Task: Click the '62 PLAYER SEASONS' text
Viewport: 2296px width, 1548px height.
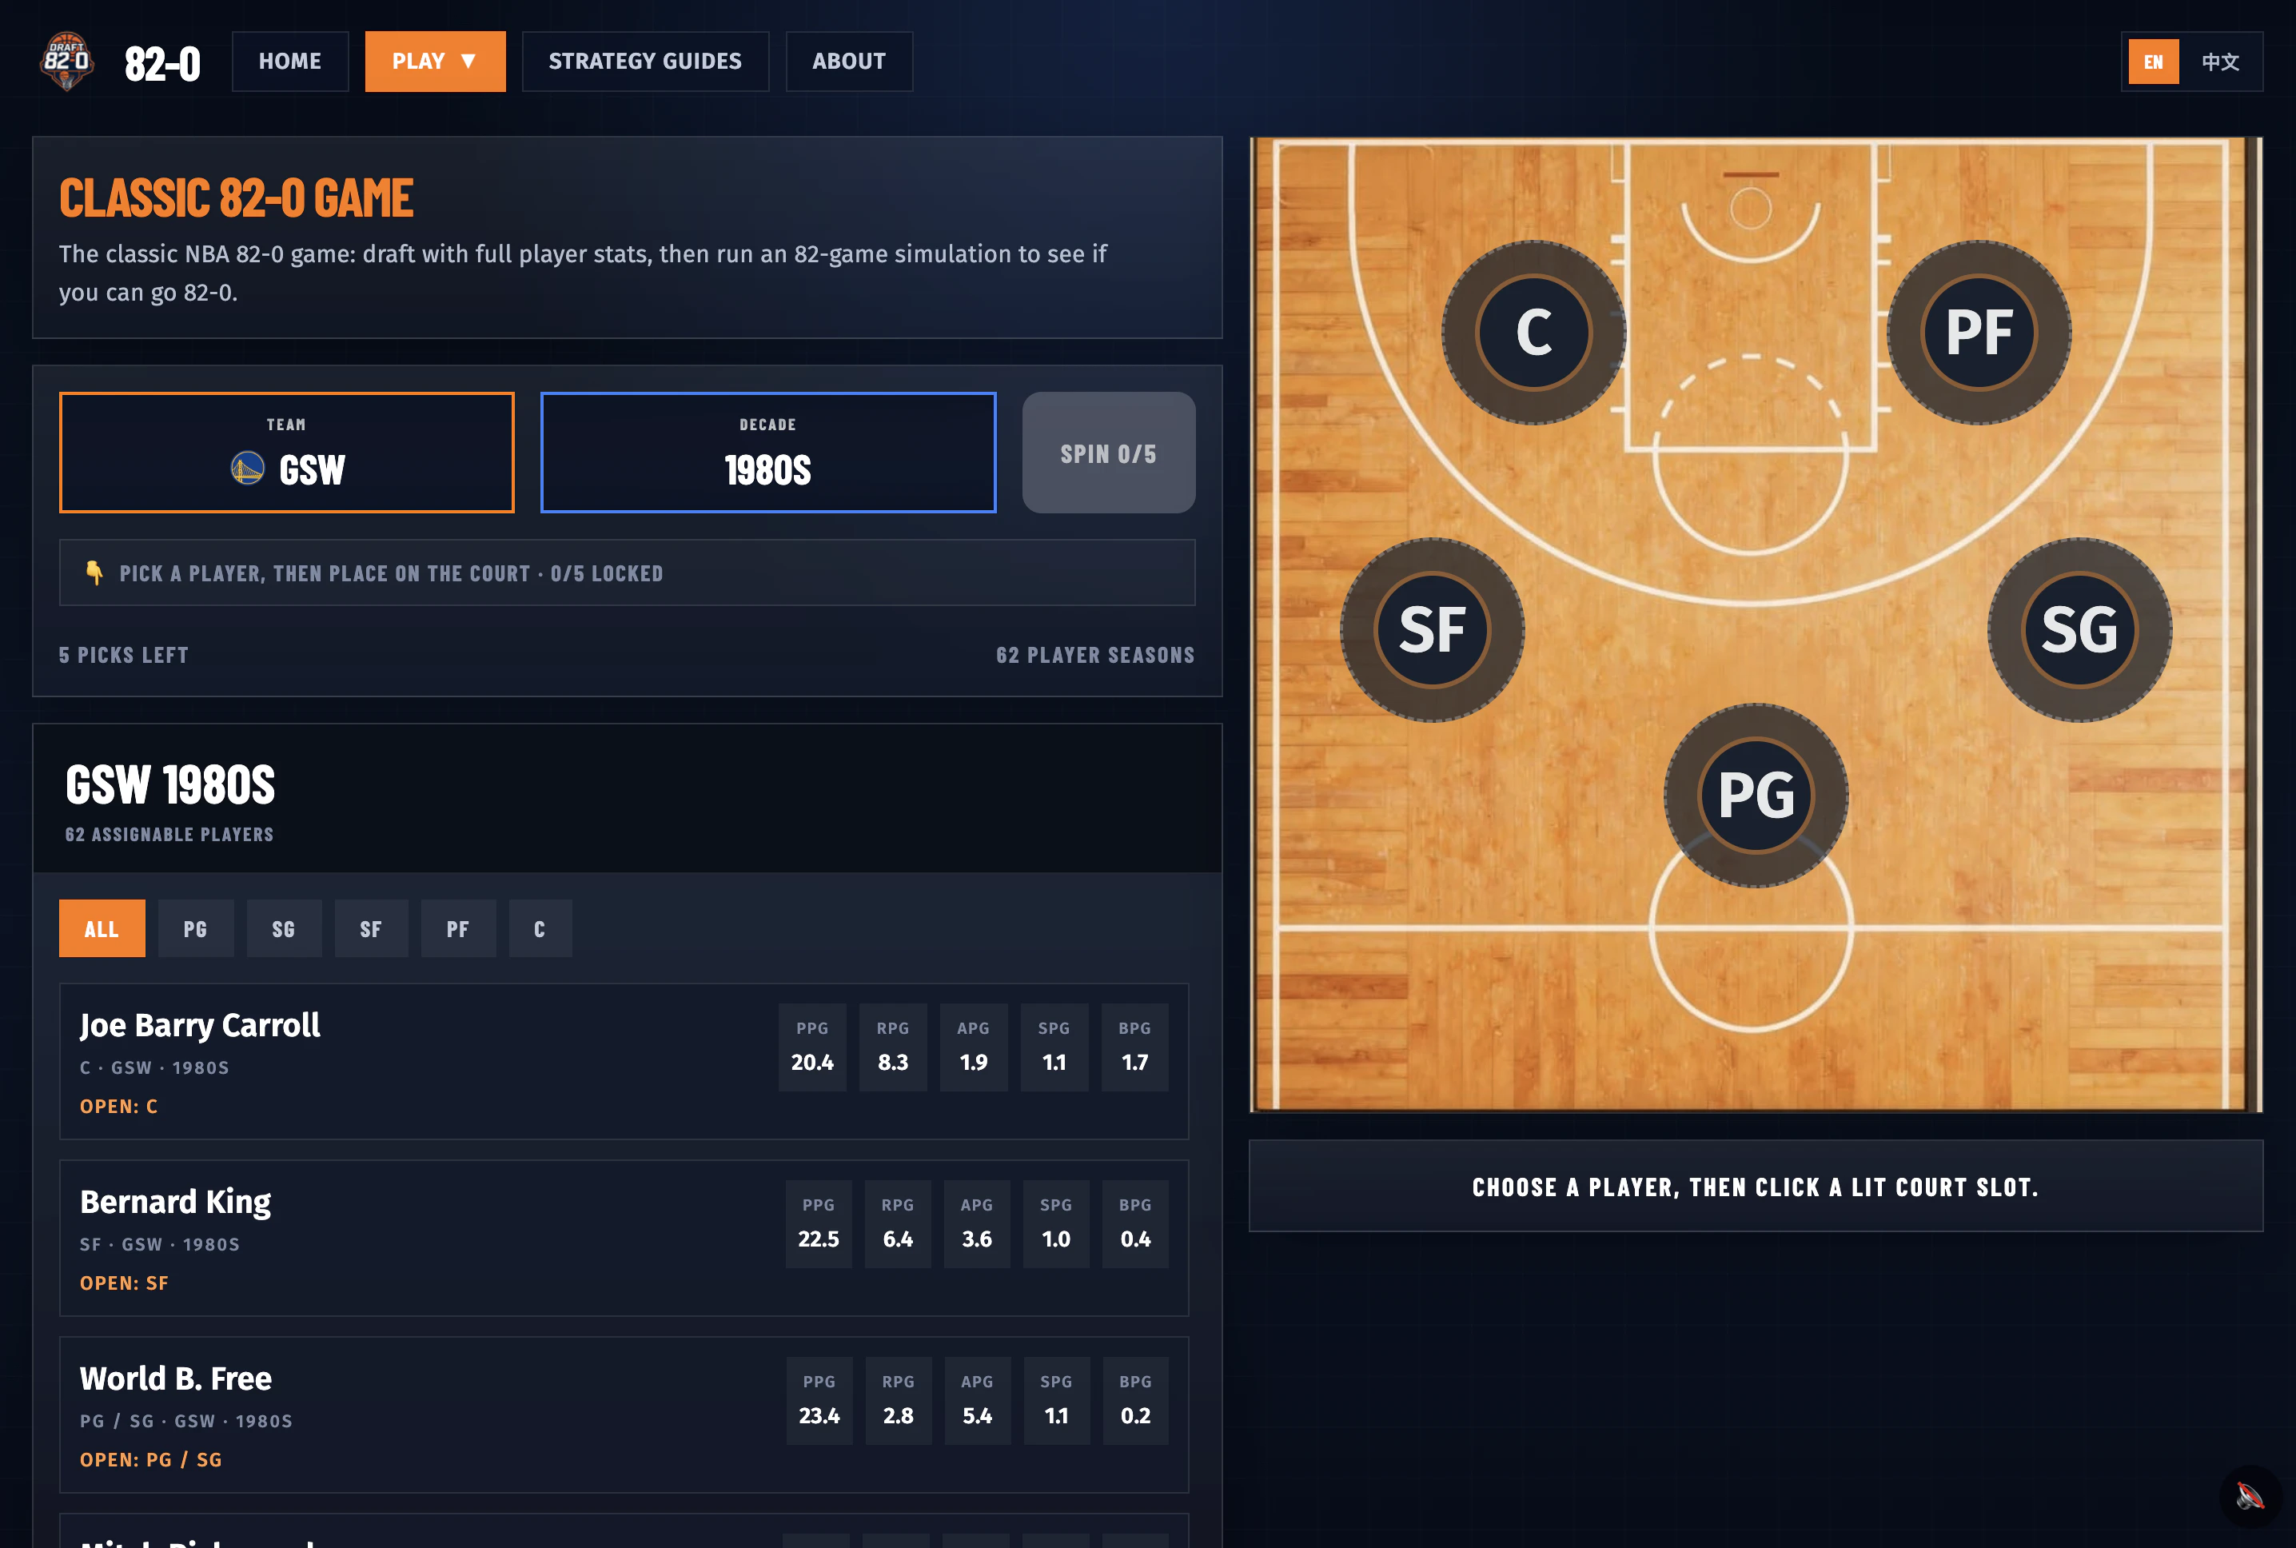Action: click(x=1096, y=656)
